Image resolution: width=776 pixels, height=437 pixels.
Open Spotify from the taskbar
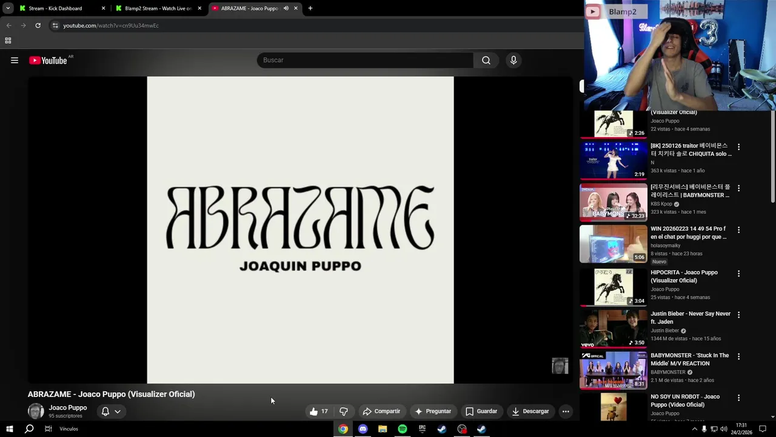click(403, 429)
